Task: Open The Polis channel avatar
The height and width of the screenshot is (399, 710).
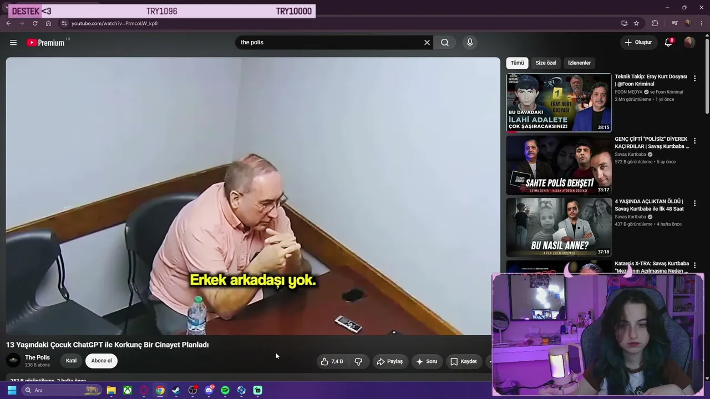Action: pos(13,361)
